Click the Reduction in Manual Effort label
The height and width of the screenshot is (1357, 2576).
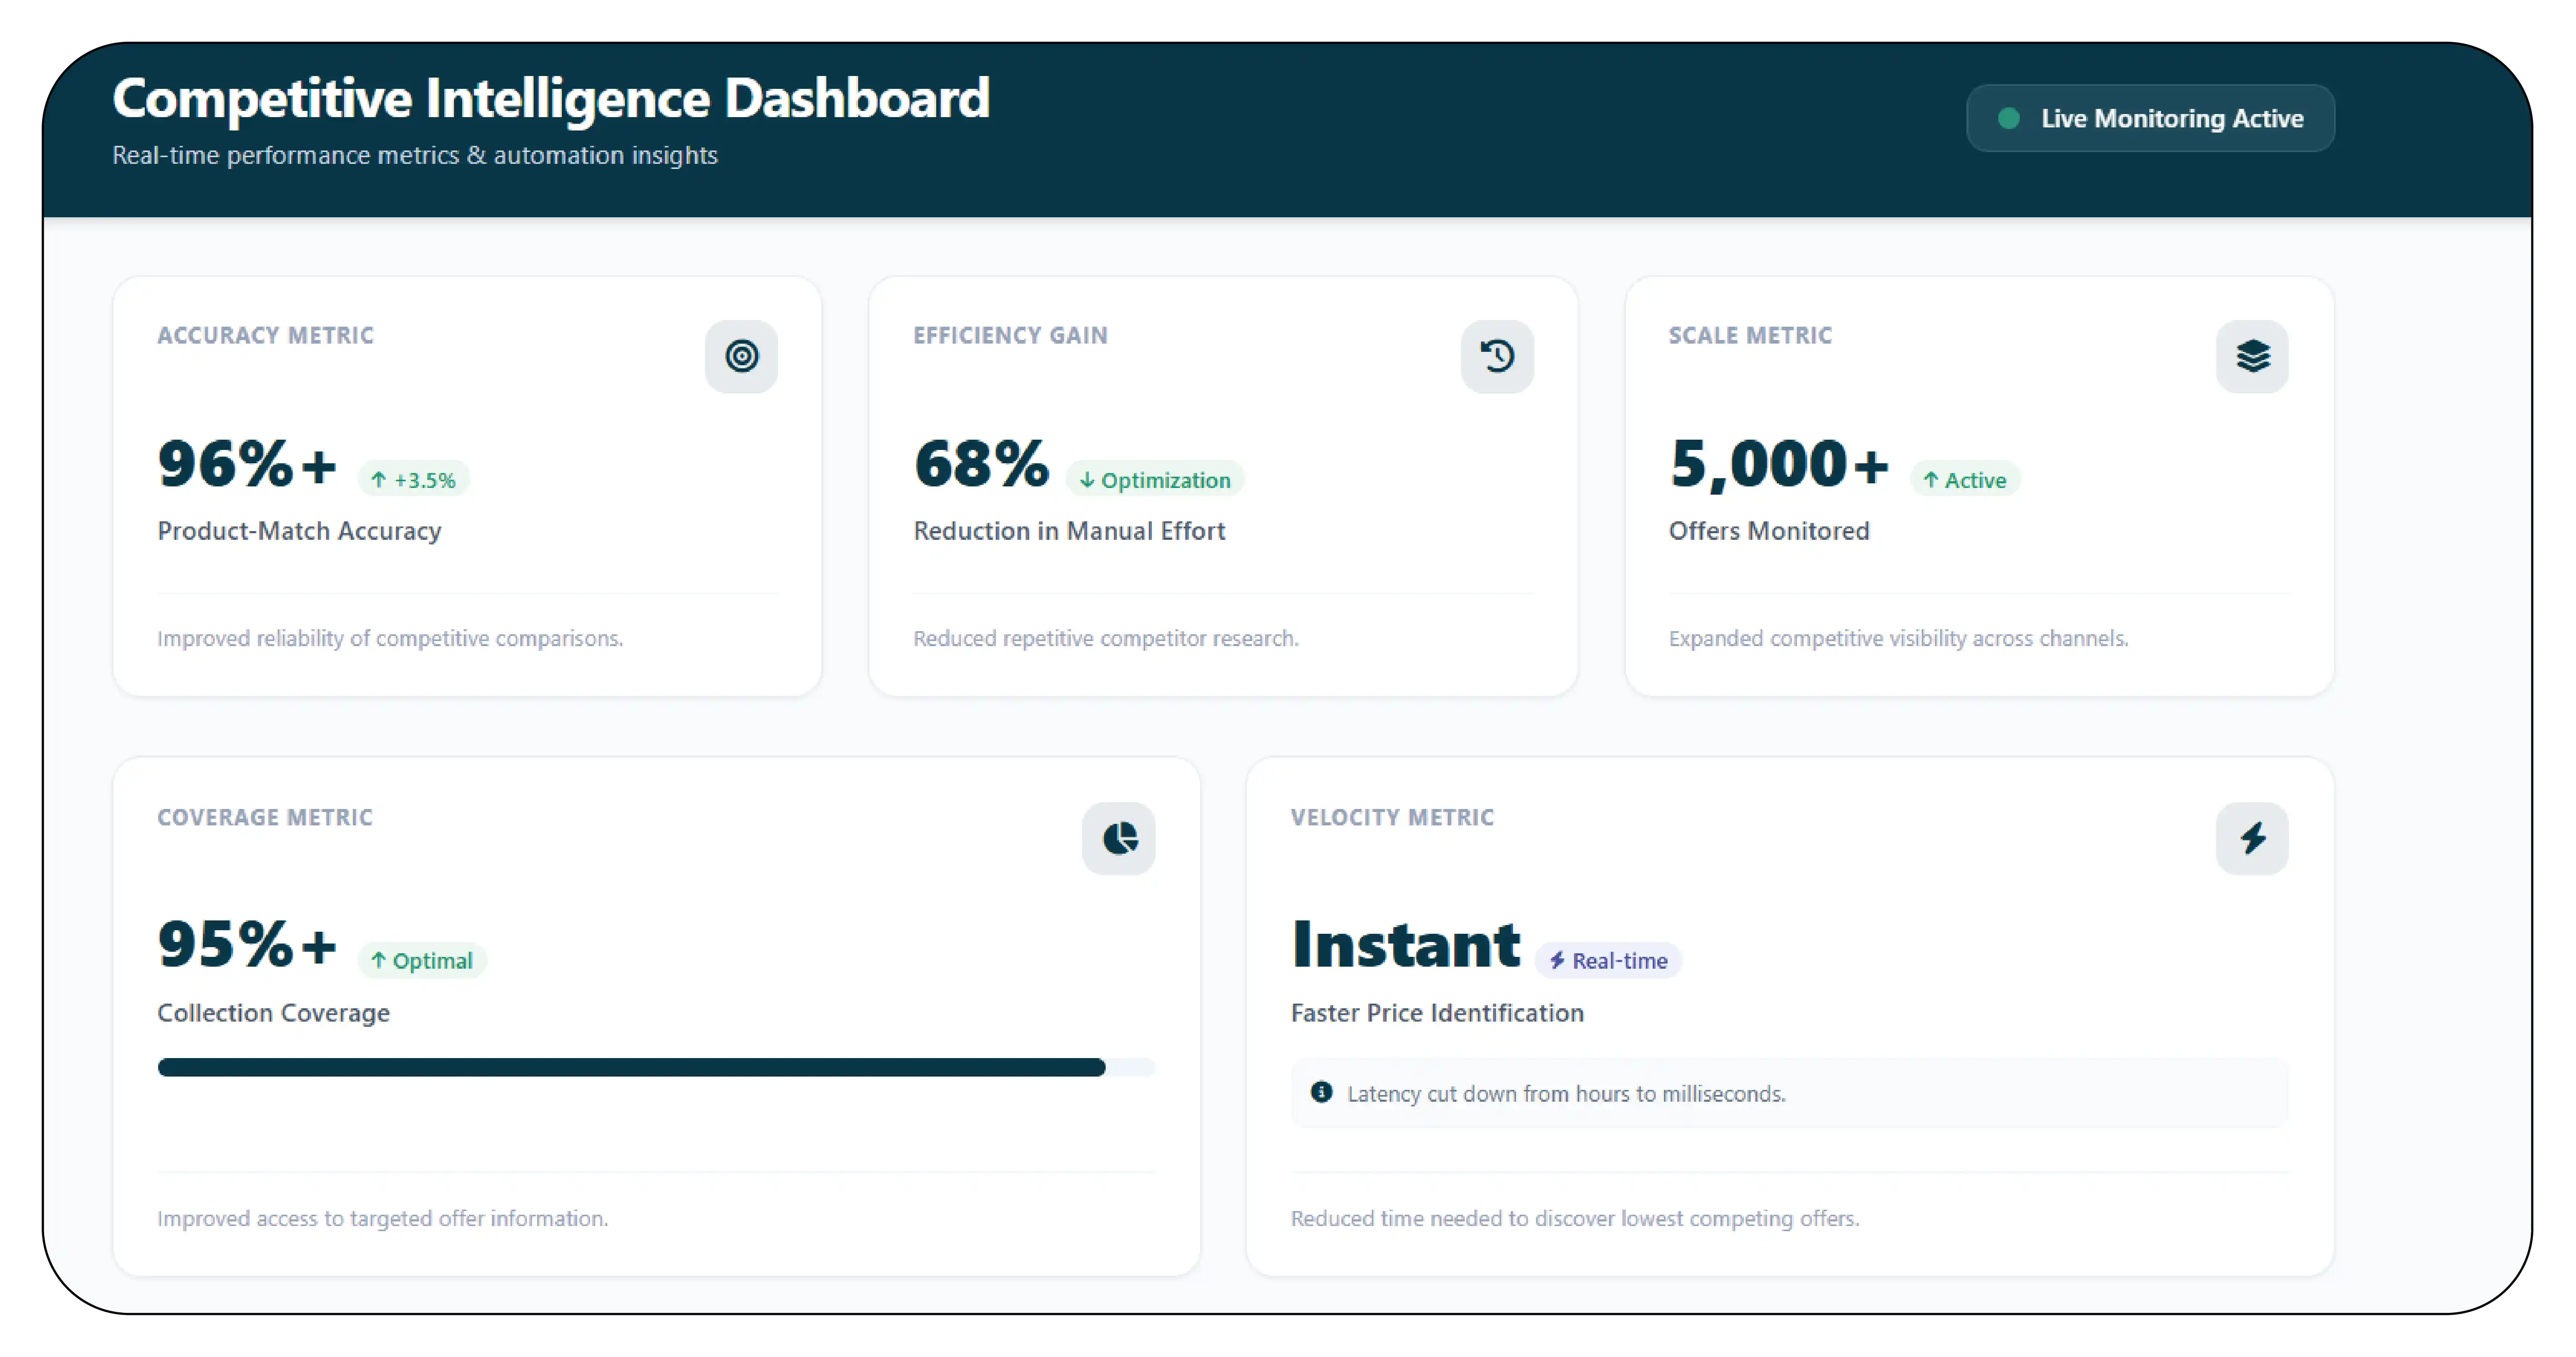pyautogui.click(x=1069, y=531)
